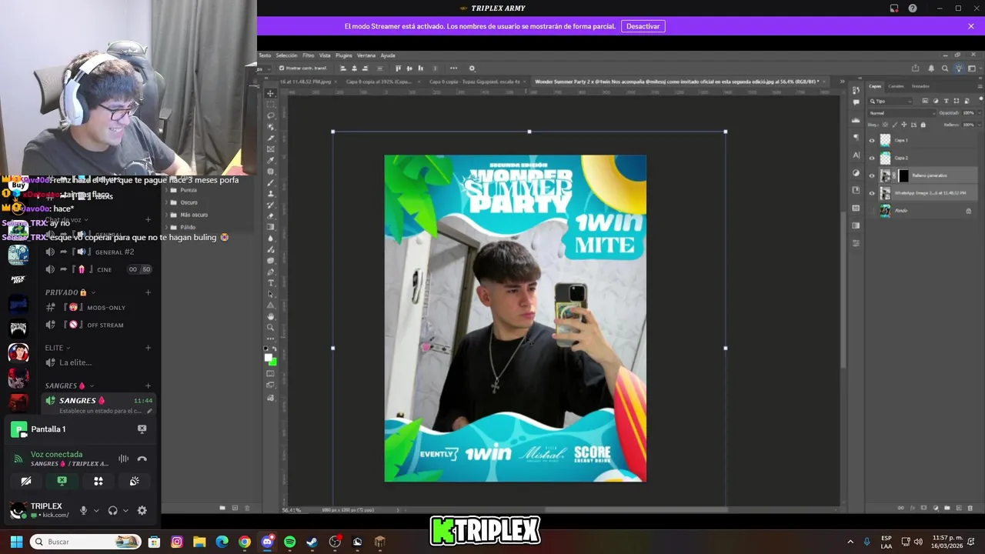Click the Desactivar streamer mode button

pos(643,26)
